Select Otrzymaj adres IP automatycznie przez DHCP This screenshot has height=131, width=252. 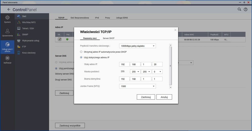click(81, 52)
